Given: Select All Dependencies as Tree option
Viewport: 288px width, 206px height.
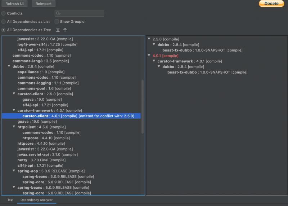Looking at the screenshot, I should (4, 30).
